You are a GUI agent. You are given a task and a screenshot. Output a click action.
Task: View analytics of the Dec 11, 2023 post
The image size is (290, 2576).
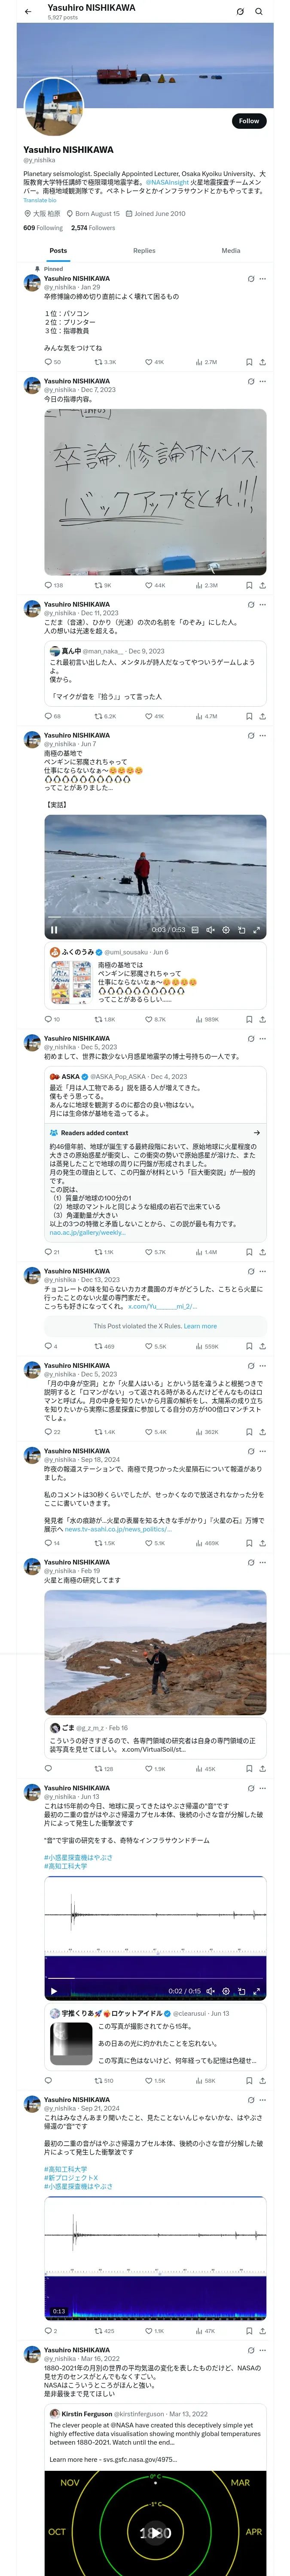pos(199,716)
